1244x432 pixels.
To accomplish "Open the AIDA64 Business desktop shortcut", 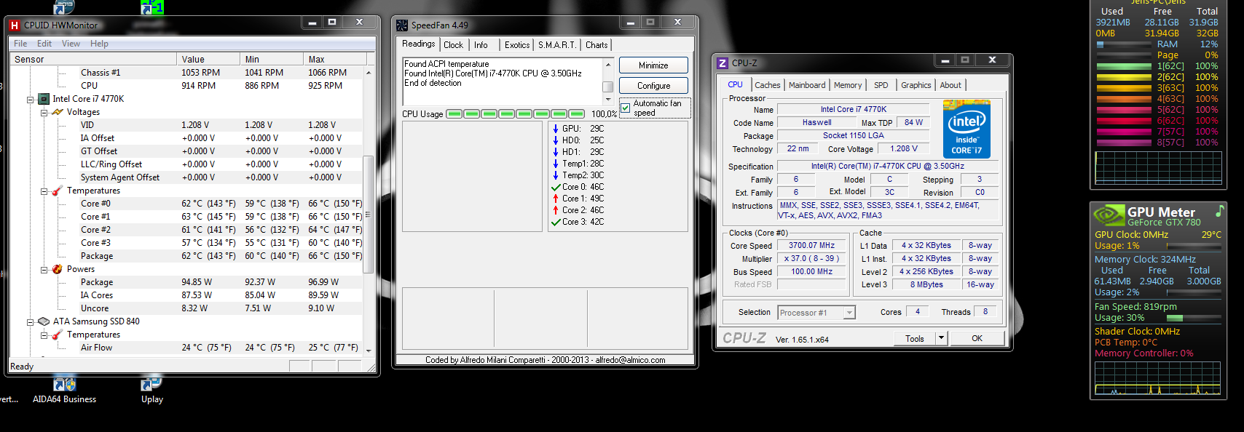I will click(x=65, y=388).
